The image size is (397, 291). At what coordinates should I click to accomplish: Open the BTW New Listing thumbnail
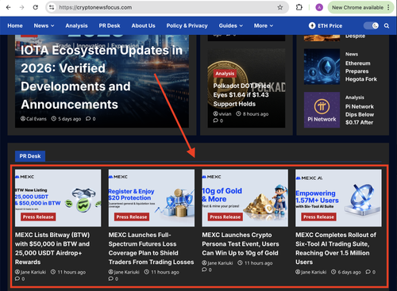(58, 198)
